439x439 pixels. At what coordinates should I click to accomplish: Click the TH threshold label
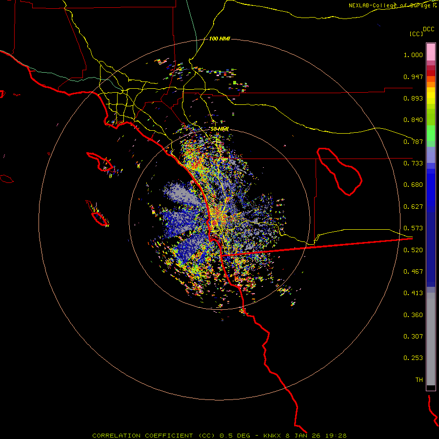[x=419, y=380]
